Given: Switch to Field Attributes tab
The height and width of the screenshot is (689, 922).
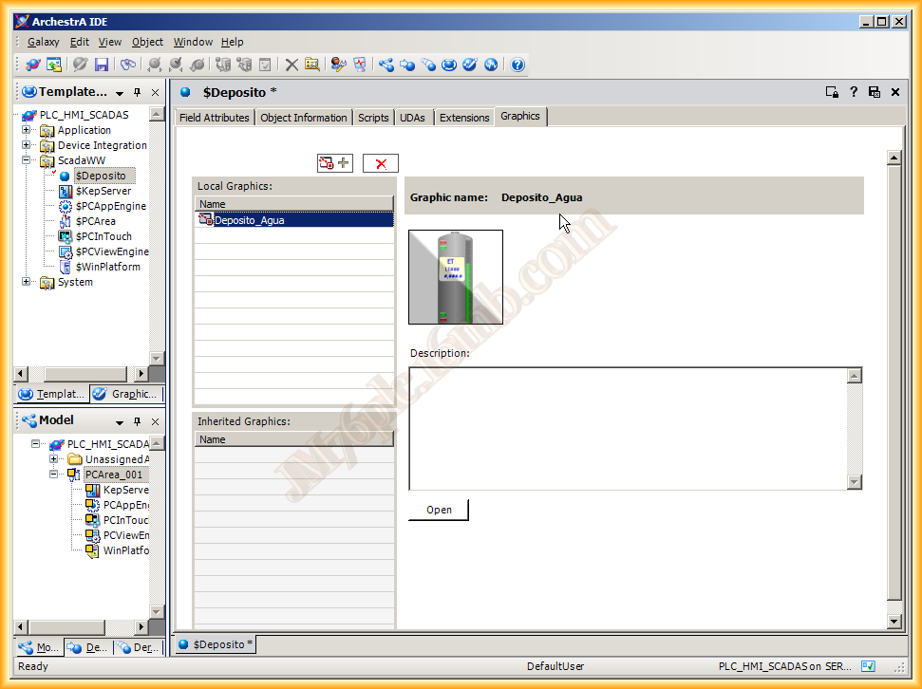Looking at the screenshot, I should point(214,118).
